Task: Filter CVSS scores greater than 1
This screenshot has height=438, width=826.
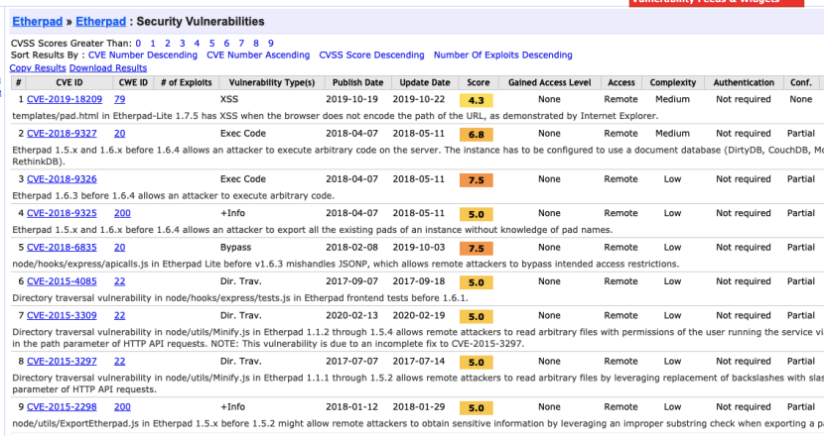Action: coord(153,44)
